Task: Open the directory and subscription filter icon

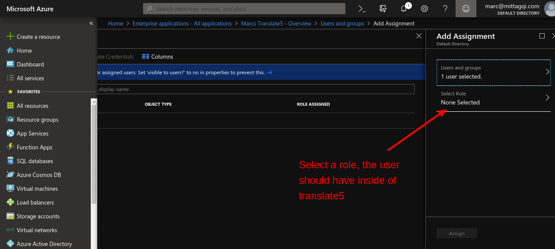Action: coord(383,9)
